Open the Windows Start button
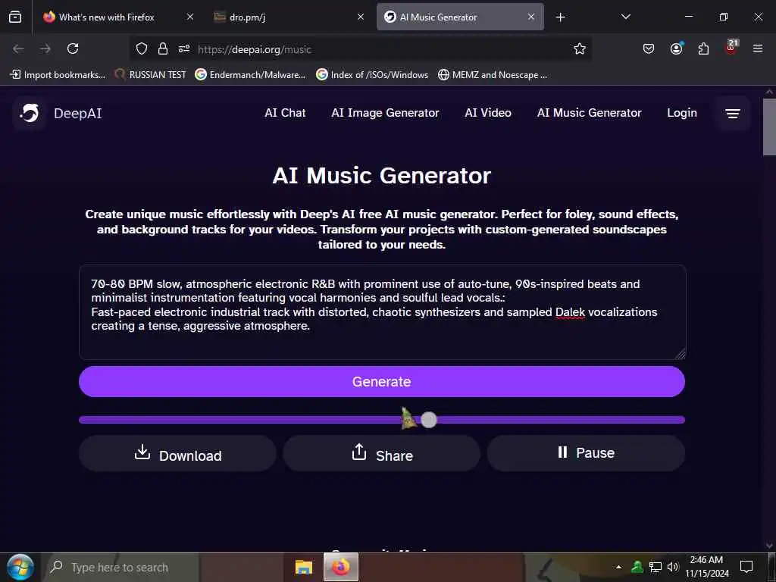 click(20, 567)
